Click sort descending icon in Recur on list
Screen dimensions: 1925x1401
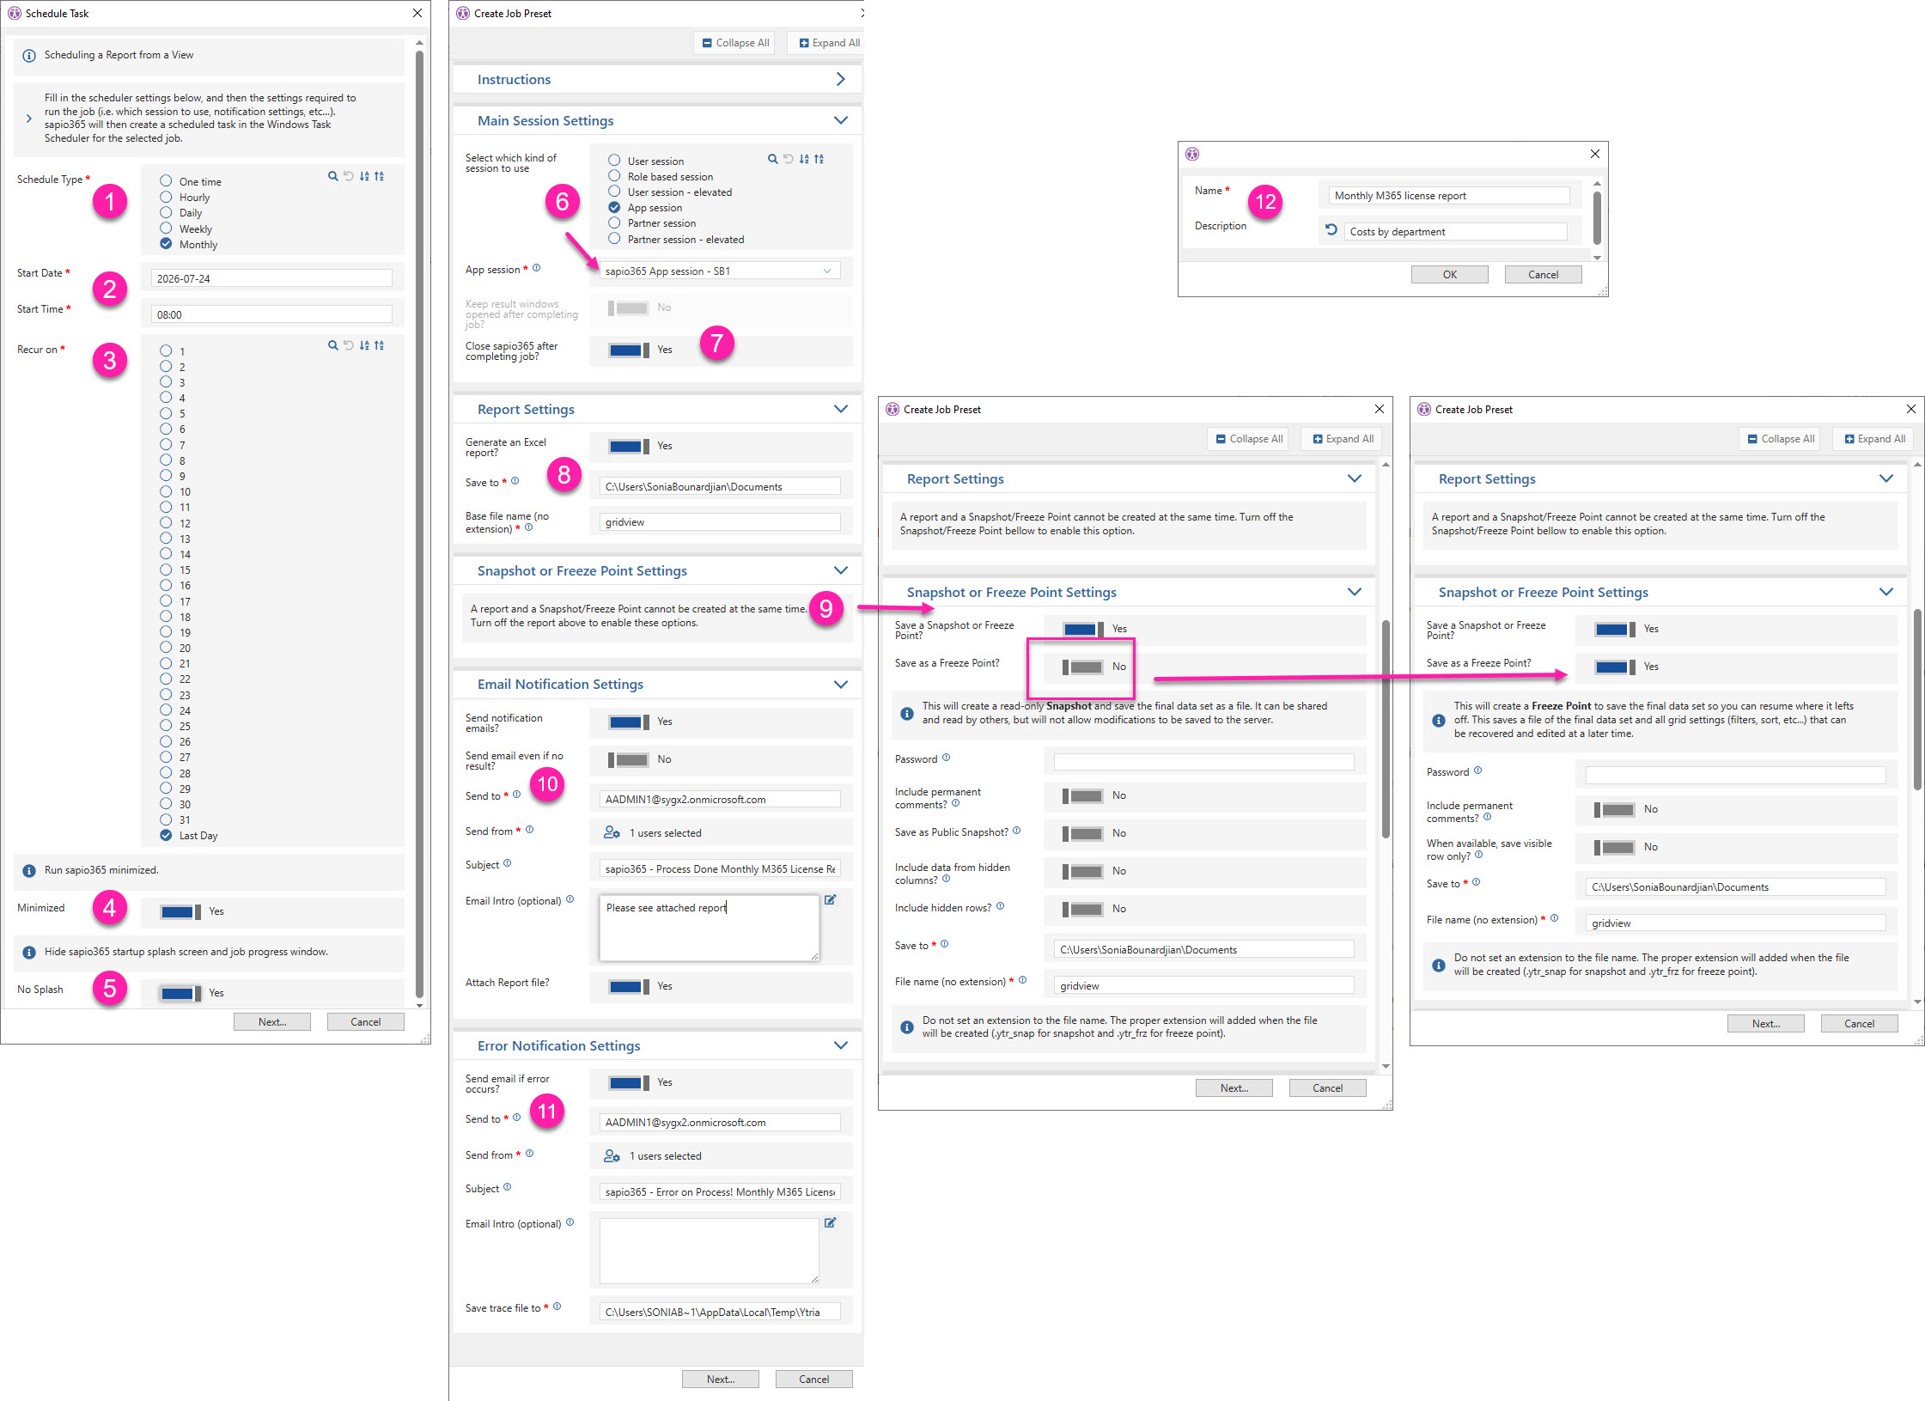(x=364, y=345)
